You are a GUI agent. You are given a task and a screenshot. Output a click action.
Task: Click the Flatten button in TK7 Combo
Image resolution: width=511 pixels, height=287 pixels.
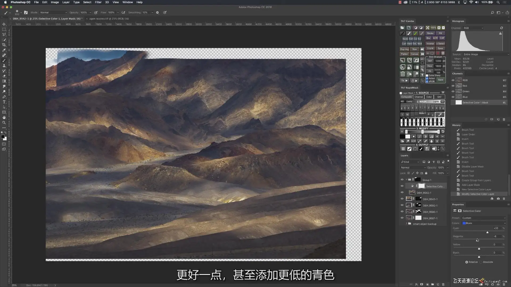(x=404, y=54)
